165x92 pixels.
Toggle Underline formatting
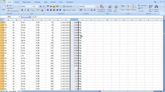[28, 10]
